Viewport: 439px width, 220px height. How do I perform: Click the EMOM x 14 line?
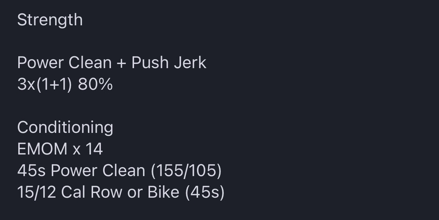[60, 149]
